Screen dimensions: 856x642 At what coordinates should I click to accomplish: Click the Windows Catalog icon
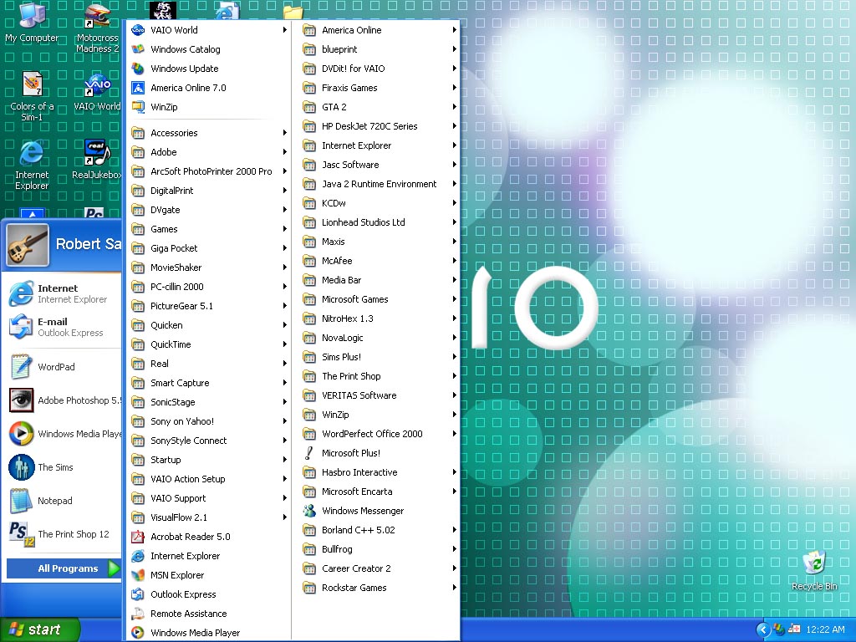pyautogui.click(x=138, y=49)
